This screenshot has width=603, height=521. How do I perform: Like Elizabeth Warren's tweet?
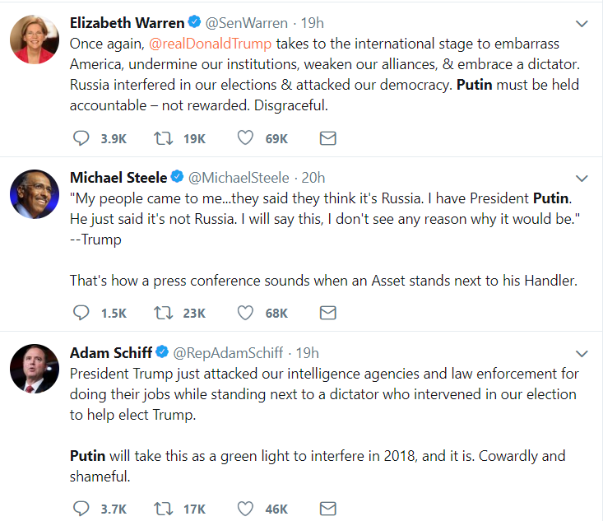tap(245, 138)
